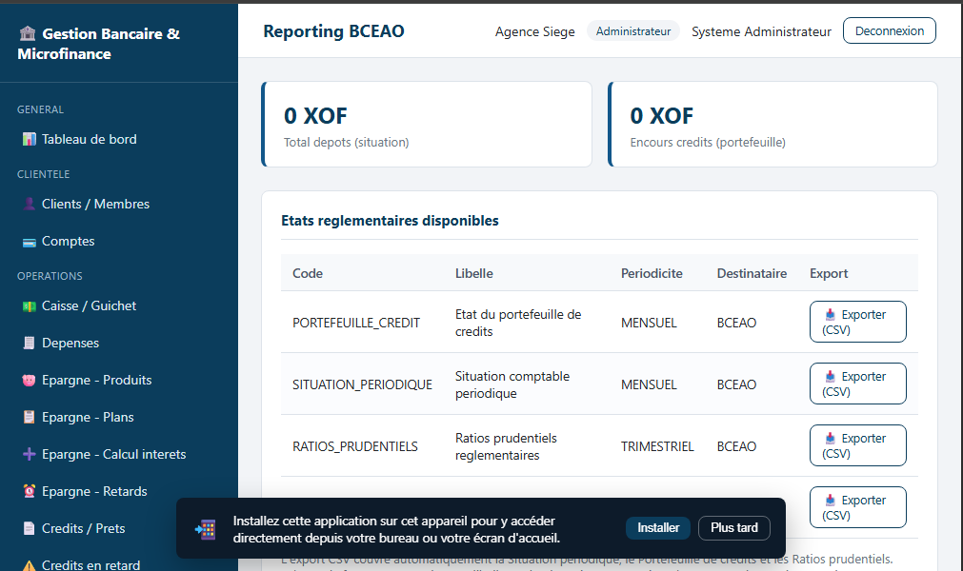Select Epargne - Produits in sidebar
The height and width of the screenshot is (571, 963).
(119, 381)
